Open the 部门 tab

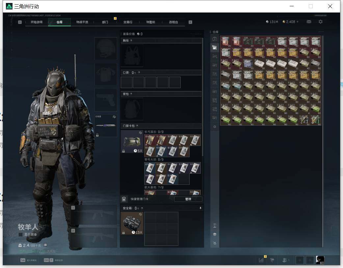[x=105, y=22]
